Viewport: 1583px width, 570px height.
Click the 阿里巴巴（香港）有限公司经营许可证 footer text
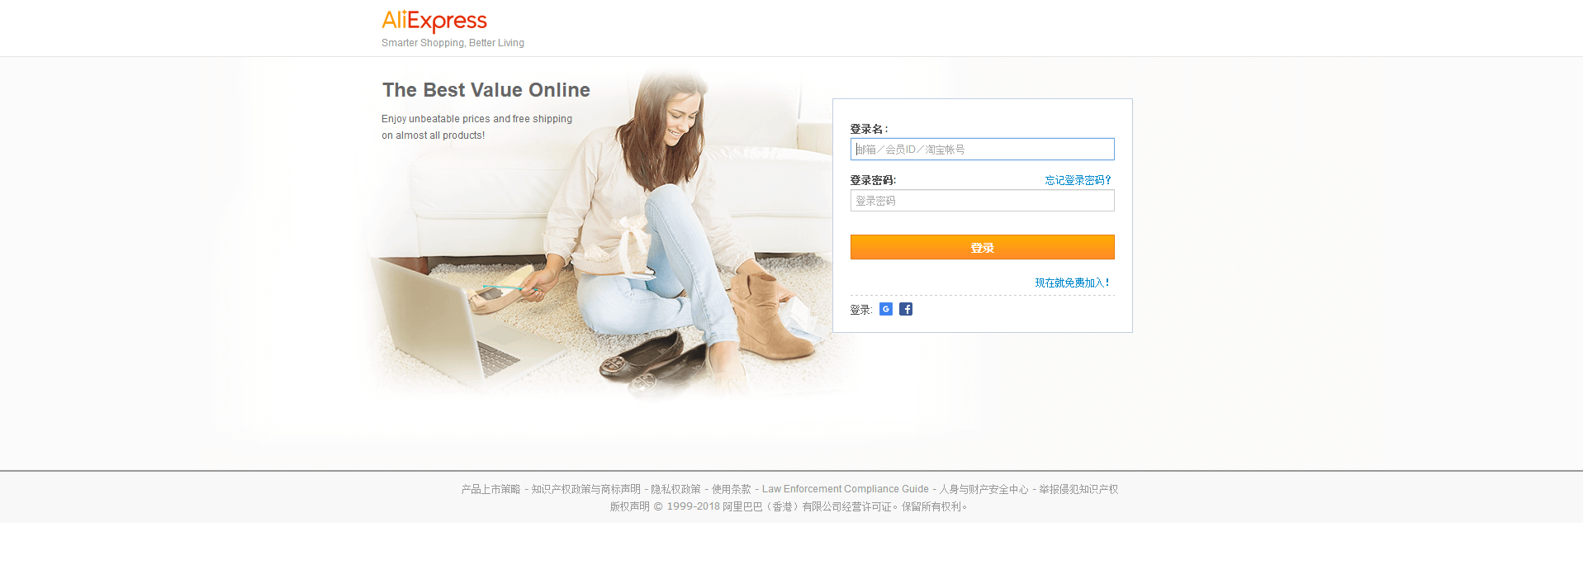pyautogui.click(x=808, y=506)
